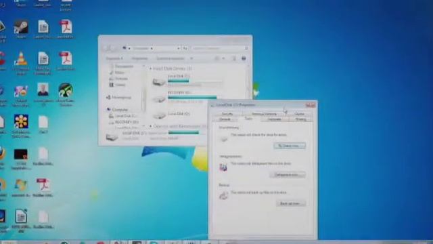Click the Check now button
Screen dimensions: 433x244
coord(290,146)
